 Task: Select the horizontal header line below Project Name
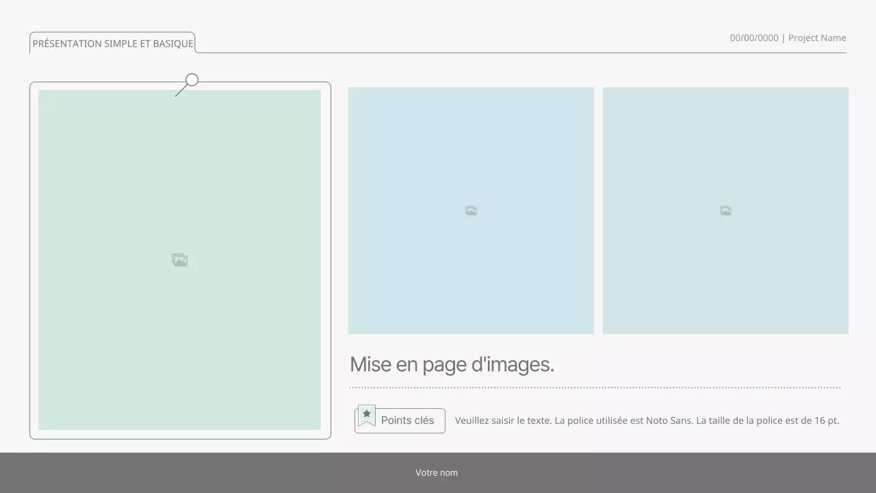[520, 52]
